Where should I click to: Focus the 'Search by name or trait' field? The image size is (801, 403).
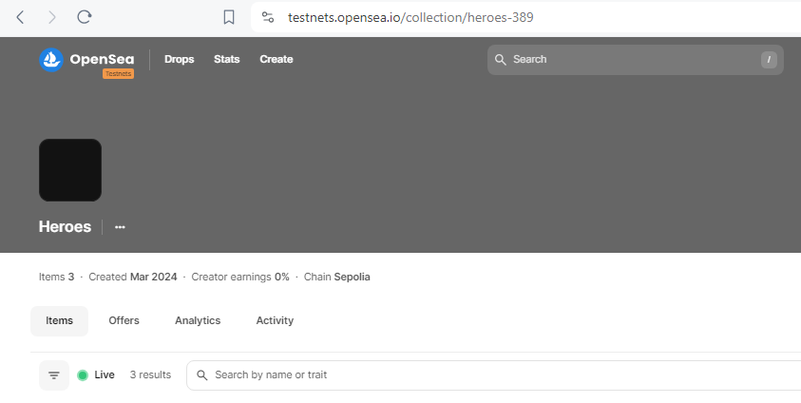tap(493, 375)
